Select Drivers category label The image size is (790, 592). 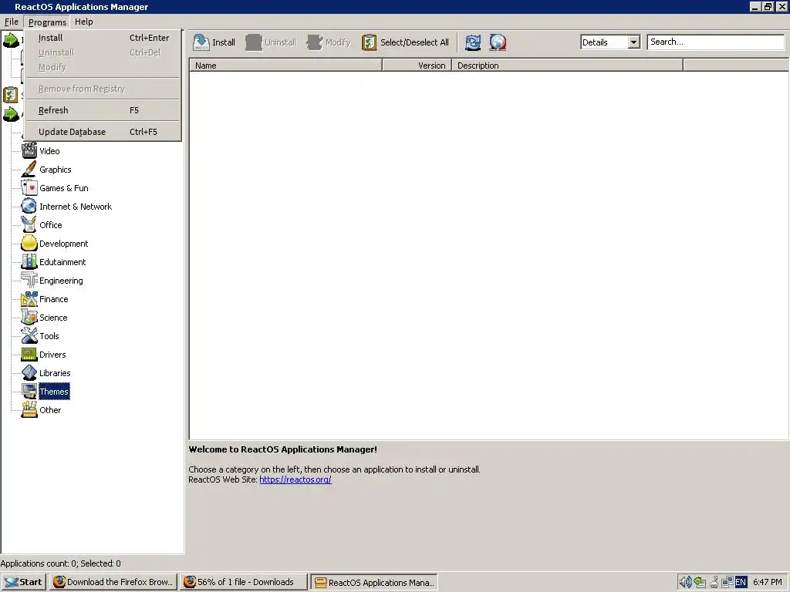pyautogui.click(x=52, y=355)
